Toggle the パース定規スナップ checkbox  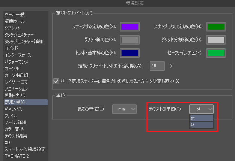[57, 81]
